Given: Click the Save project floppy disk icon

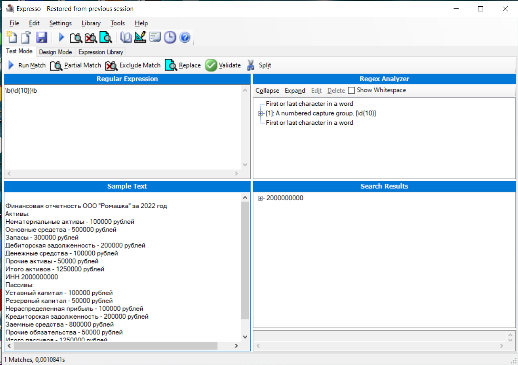Looking at the screenshot, I should tap(41, 38).
